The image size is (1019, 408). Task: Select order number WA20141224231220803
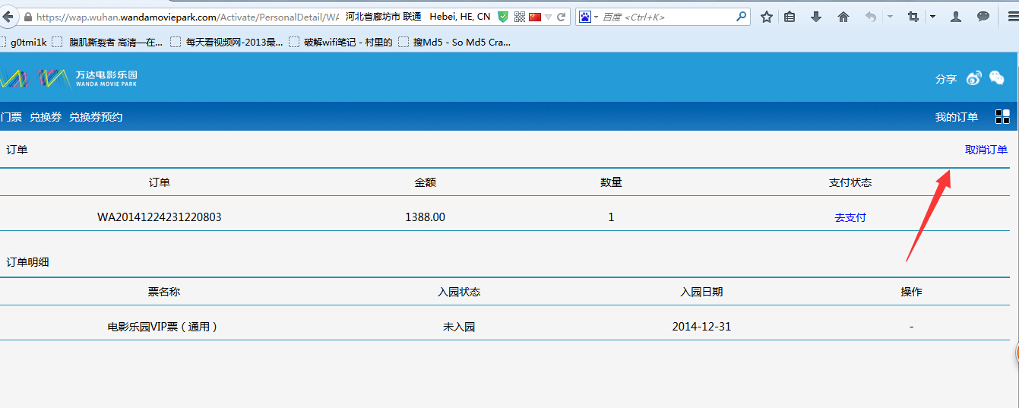point(160,217)
